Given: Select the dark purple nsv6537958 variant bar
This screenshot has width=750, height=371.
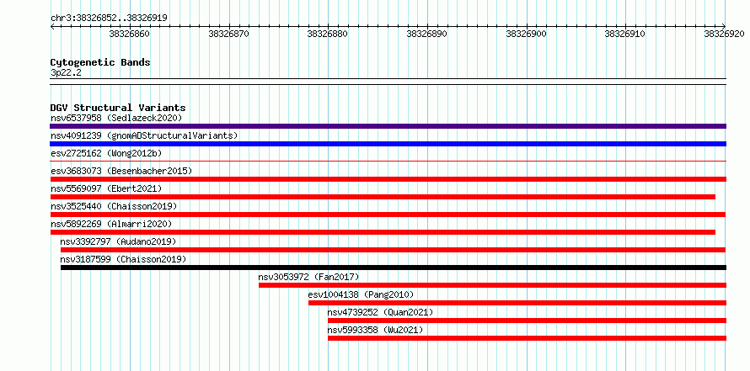Looking at the screenshot, I should (388, 126).
